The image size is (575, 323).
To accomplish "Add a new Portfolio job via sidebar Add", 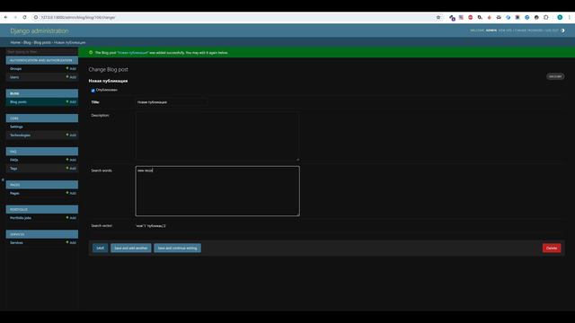I will [72, 218].
